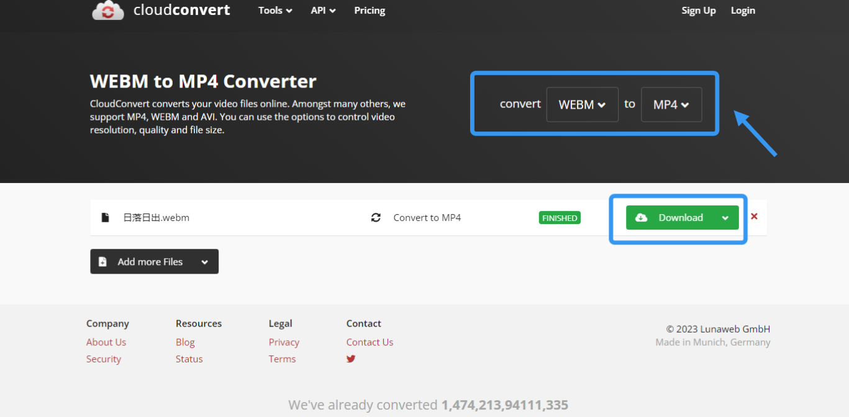Click the Twitter bird icon in footer

tap(351, 359)
